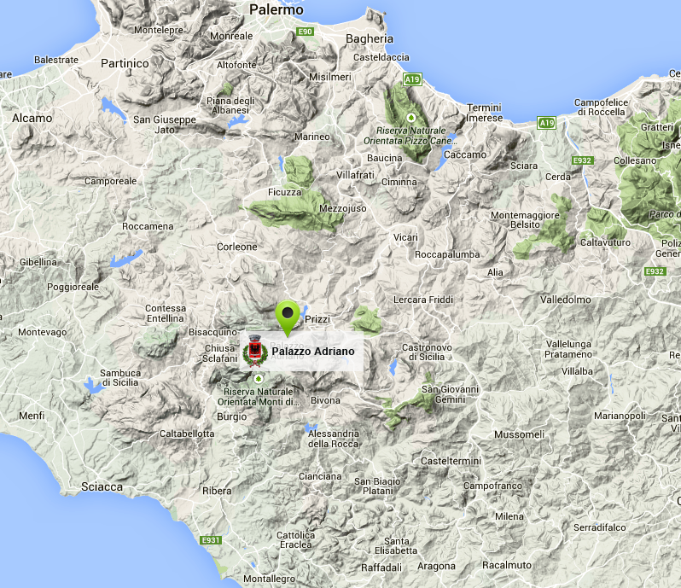Click the Marineo label
Screen dimensions: 681x588
[312, 137]
